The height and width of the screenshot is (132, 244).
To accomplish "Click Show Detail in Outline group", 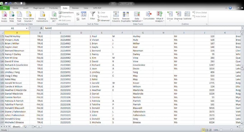I will [x=200, y=13].
